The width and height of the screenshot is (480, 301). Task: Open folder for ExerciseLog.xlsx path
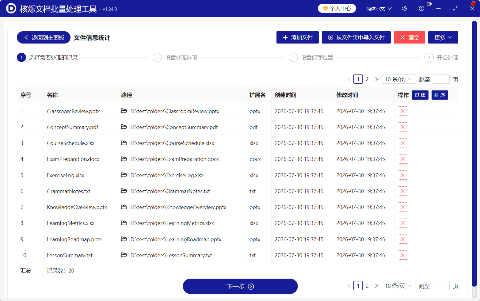[x=124, y=175]
